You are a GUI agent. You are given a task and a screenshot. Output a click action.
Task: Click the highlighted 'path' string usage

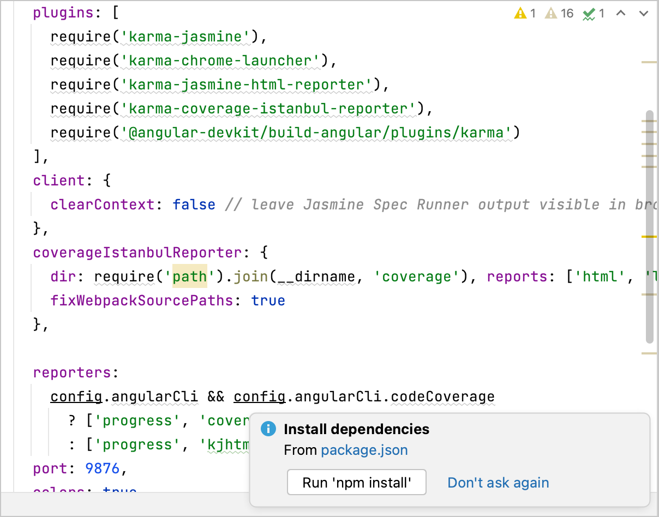pos(189,276)
